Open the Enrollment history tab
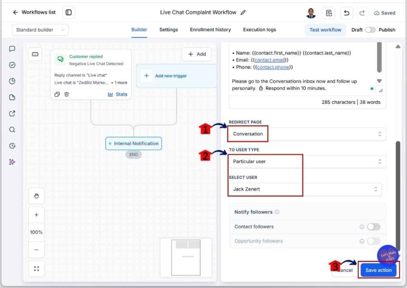The width and height of the screenshot is (407, 288). [x=210, y=30]
